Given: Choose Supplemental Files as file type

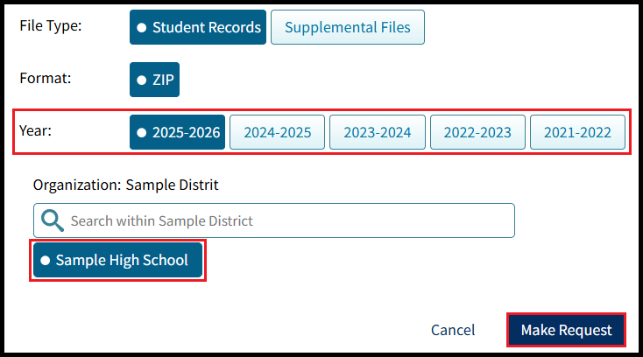Looking at the screenshot, I should click(347, 27).
